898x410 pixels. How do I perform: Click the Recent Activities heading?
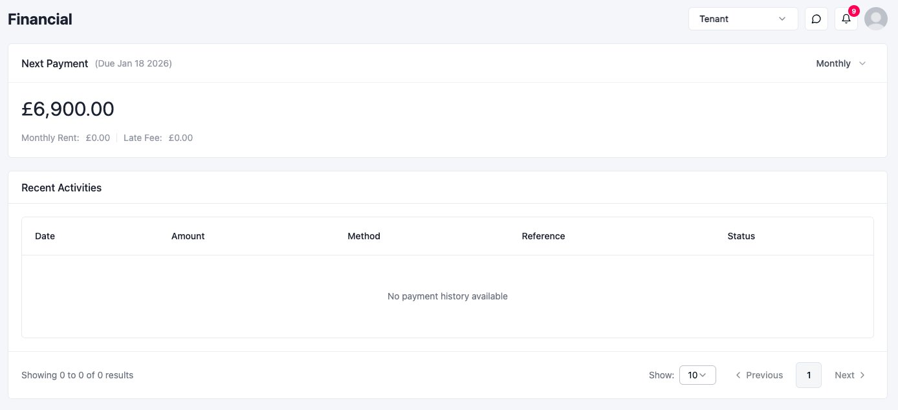pyautogui.click(x=61, y=188)
